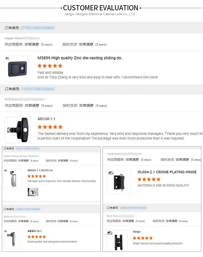Image resolution: width=203 pixels, height=257 pixels.
Task: Open the AB401-2-1 product title
Action: (x=35, y=231)
